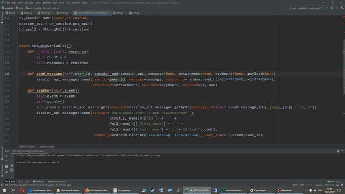This screenshot has height=194, width=345.
Task: Open the File menu
Action: [x=9, y=3]
